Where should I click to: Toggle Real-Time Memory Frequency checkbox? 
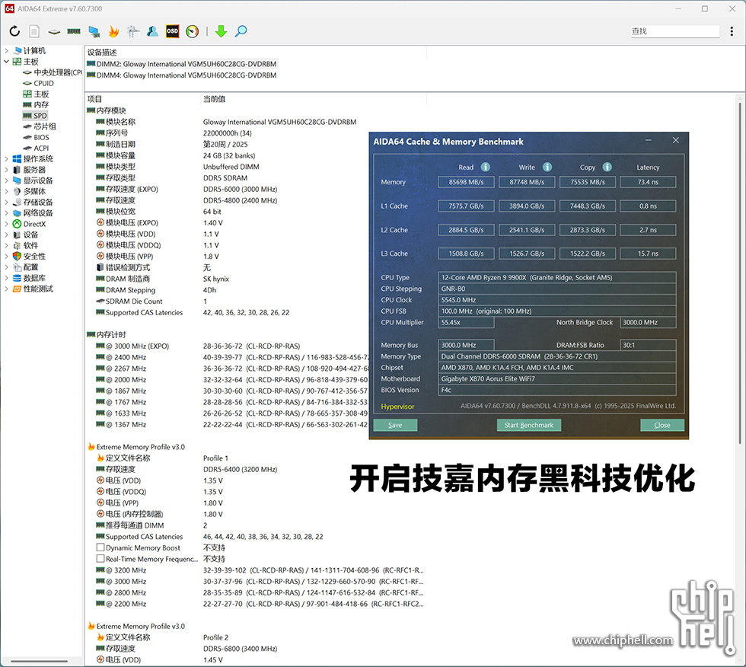point(100,559)
